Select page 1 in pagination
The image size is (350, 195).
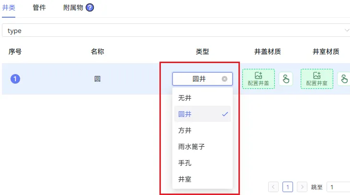[287, 187]
